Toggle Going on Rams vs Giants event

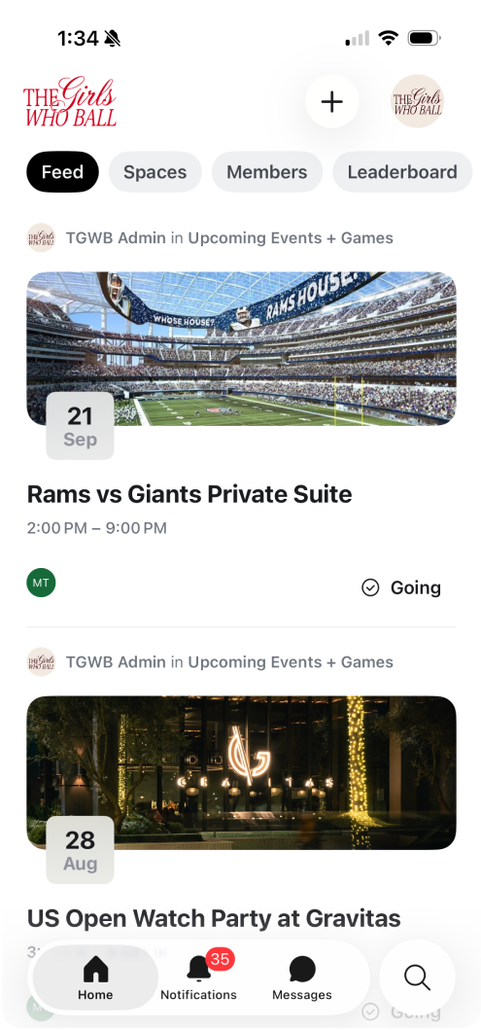[401, 587]
